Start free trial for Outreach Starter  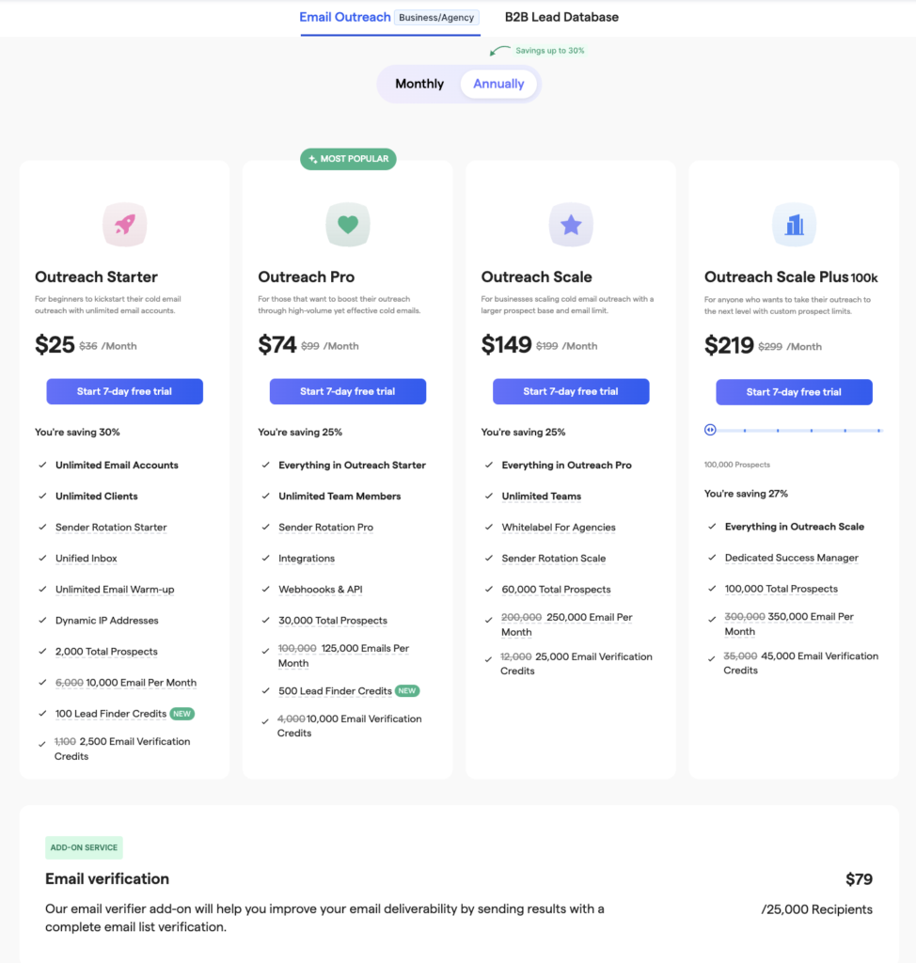pyautogui.click(x=125, y=391)
